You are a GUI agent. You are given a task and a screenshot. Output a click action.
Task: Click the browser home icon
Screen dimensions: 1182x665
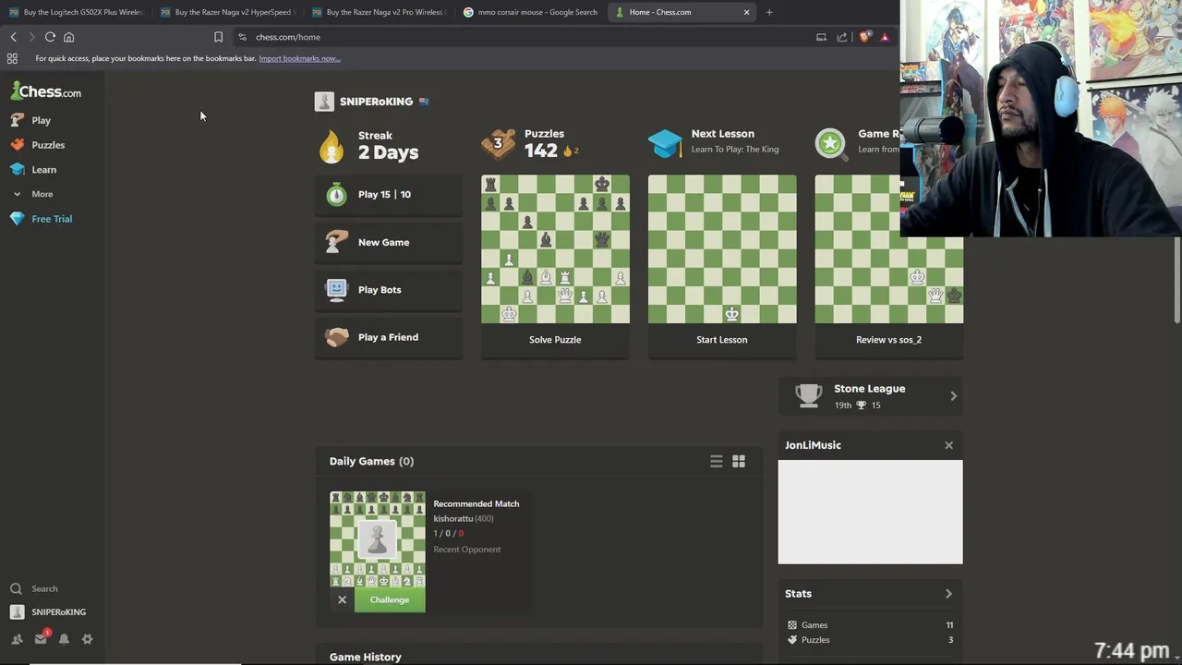point(68,37)
